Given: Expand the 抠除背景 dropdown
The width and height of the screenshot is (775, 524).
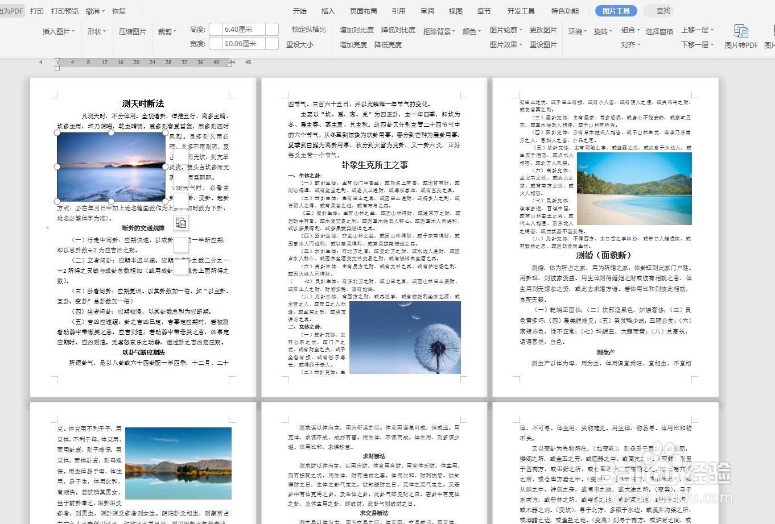Looking at the screenshot, I should [439, 31].
